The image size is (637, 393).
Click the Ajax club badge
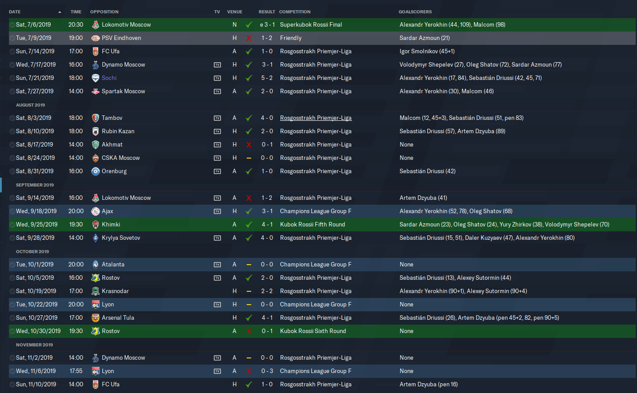[95, 211]
